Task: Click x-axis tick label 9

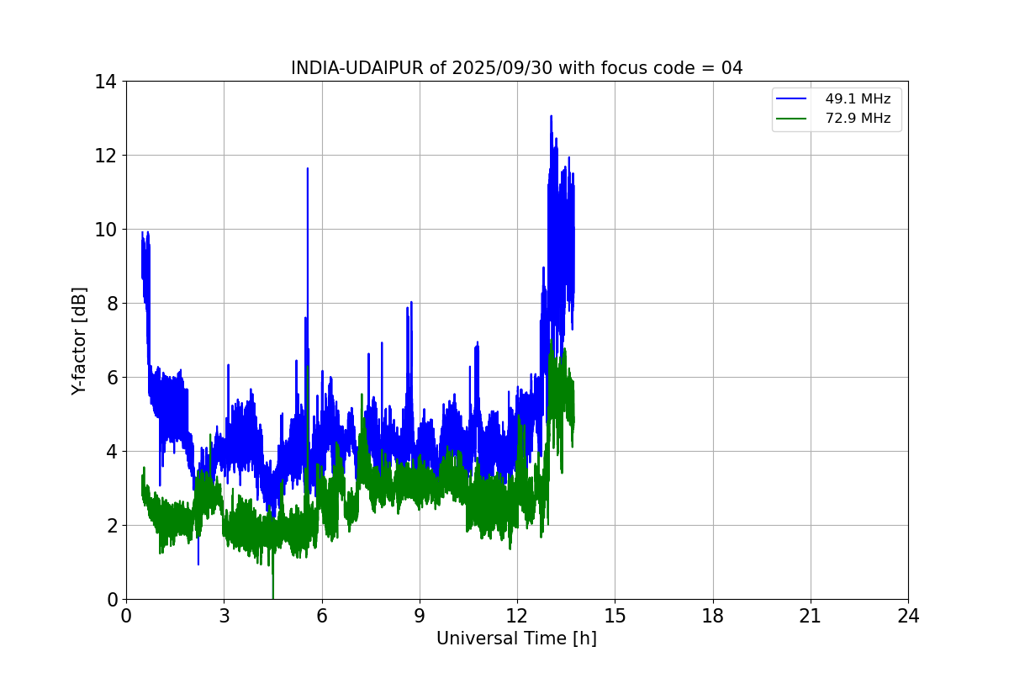Action: pyautogui.click(x=420, y=616)
